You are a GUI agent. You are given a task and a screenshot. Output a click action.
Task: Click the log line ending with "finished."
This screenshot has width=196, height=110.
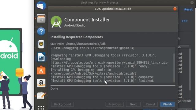103,81
